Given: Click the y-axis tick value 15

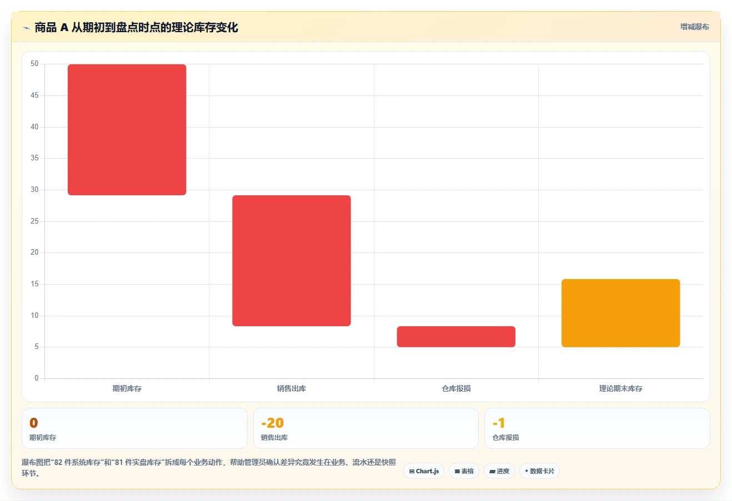Looking at the screenshot, I should [35, 284].
